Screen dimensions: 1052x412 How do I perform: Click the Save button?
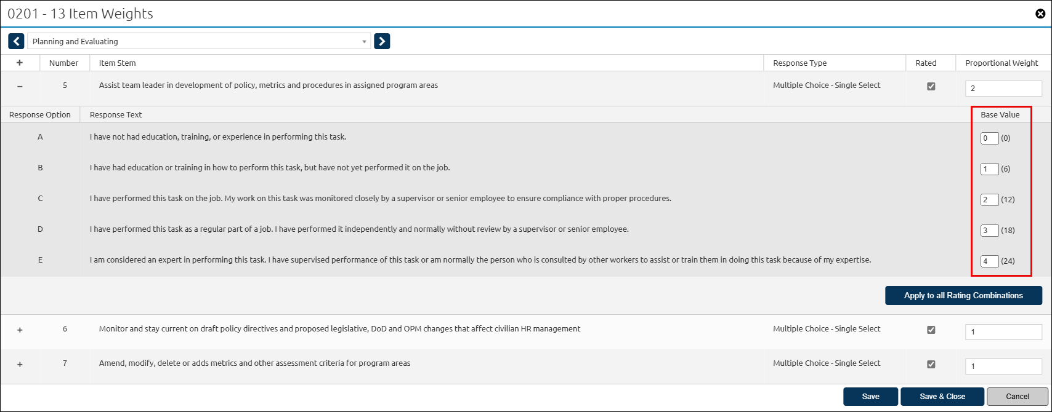(x=870, y=397)
